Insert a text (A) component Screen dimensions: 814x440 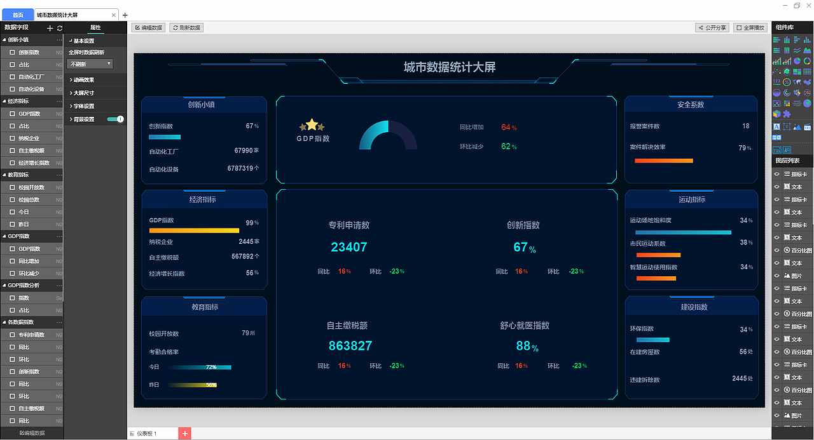click(x=776, y=126)
